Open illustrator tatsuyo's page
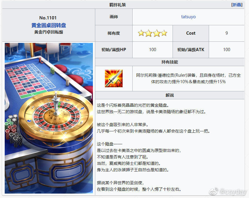This screenshot has width=249, height=198. [x=188, y=17]
